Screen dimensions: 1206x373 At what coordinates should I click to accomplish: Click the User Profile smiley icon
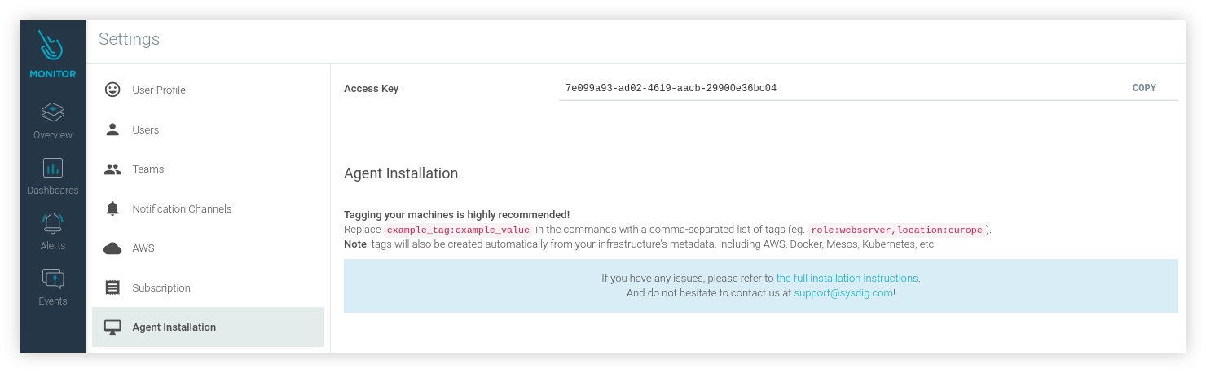coord(113,90)
